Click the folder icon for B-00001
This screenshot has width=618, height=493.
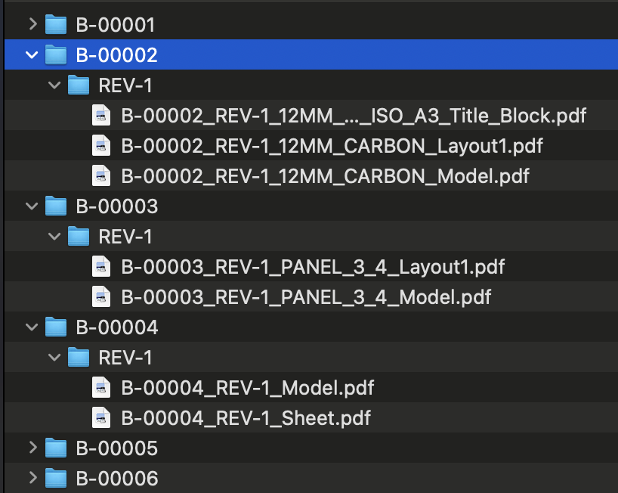(56, 24)
